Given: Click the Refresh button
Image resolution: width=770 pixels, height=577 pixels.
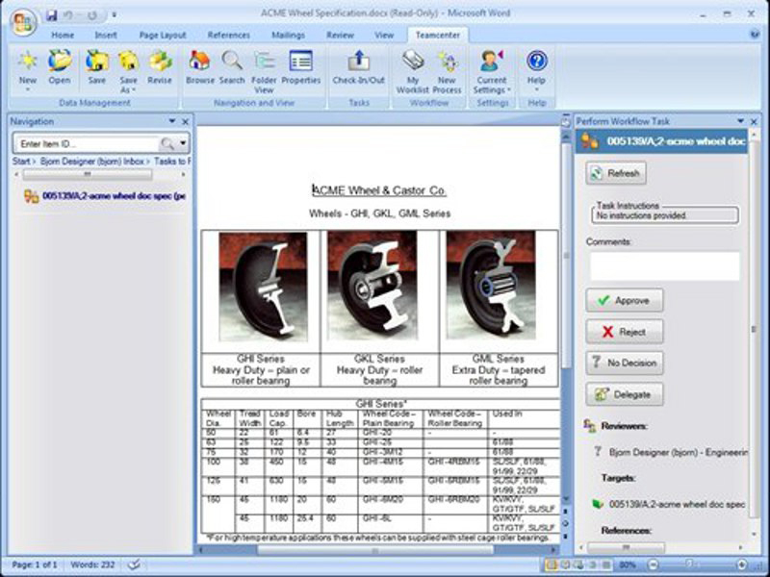Looking at the screenshot, I should click(x=616, y=173).
